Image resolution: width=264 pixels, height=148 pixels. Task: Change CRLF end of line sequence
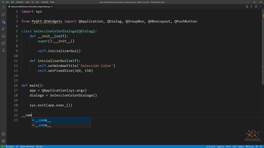tap(234, 146)
